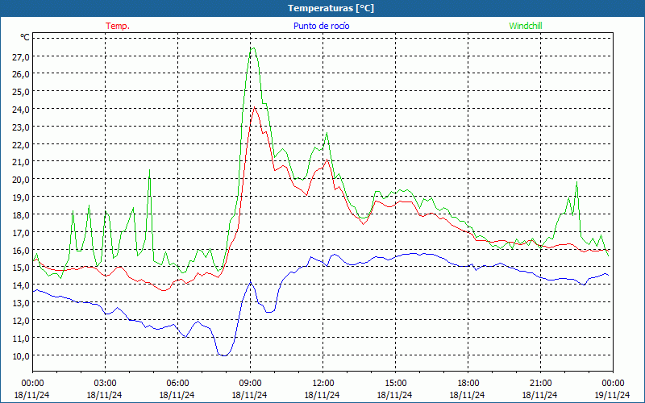Viewport: 645px width, 403px height.
Task: Click the 18:00 time axis label
Action: pos(468,384)
